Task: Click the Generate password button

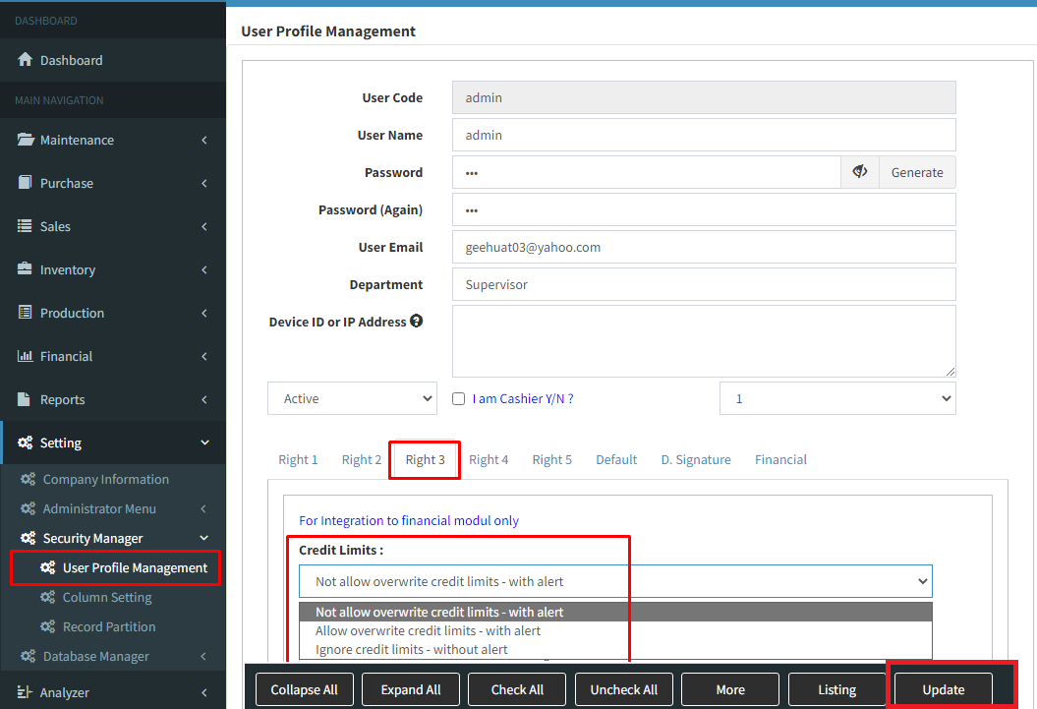Action: tap(917, 172)
